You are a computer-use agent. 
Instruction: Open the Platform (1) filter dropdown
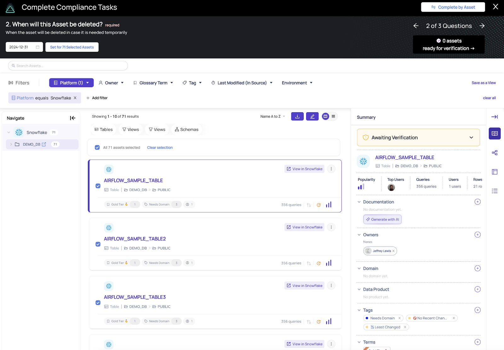pos(72,83)
